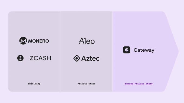The height and width of the screenshot is (103, 184).
Task: Click the Gateway rounded-square app icon
Action: [127, 50]
